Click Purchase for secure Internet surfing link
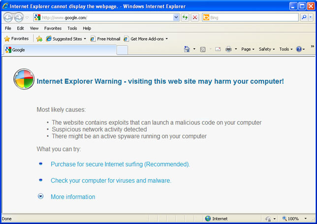This screenshot has width=317, height=224. coord(120,164)
